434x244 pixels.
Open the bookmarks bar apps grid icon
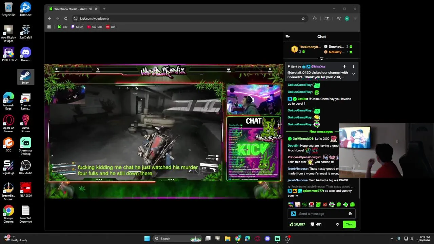pos(49,27)
